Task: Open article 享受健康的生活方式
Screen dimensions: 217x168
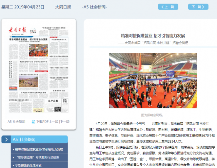Action: click(28, 165)
